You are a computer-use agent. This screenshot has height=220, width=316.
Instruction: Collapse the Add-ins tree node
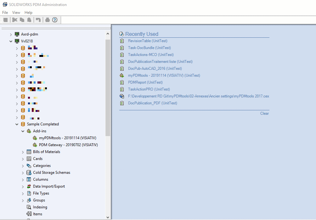pos(23,131)
